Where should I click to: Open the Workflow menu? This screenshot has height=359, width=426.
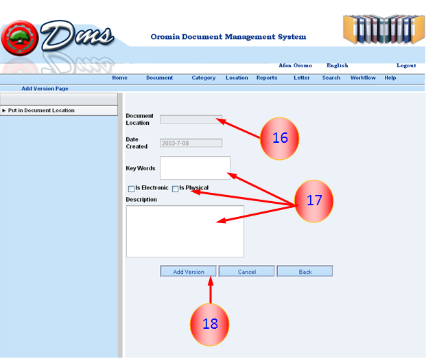(363, 78)
